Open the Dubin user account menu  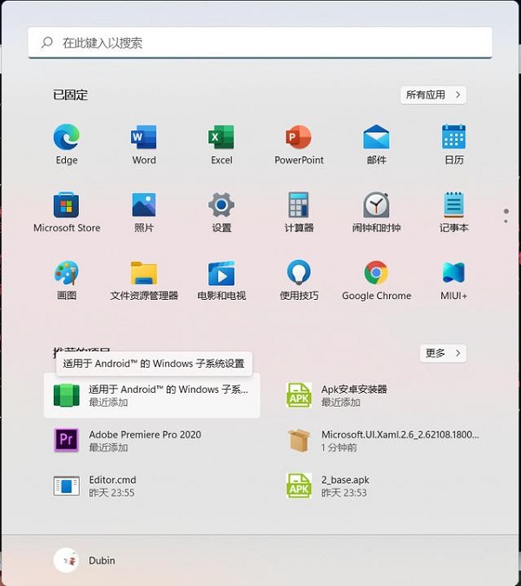[85, 560]
